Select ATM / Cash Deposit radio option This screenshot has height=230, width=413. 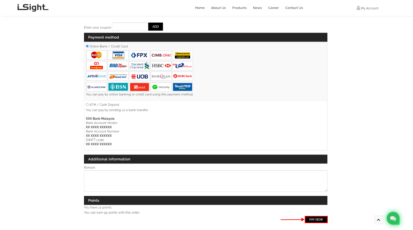click(x=87, y=104)
